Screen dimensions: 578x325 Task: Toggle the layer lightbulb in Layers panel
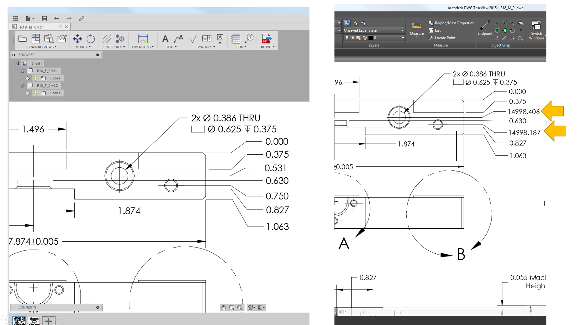[x=347, y=38]
